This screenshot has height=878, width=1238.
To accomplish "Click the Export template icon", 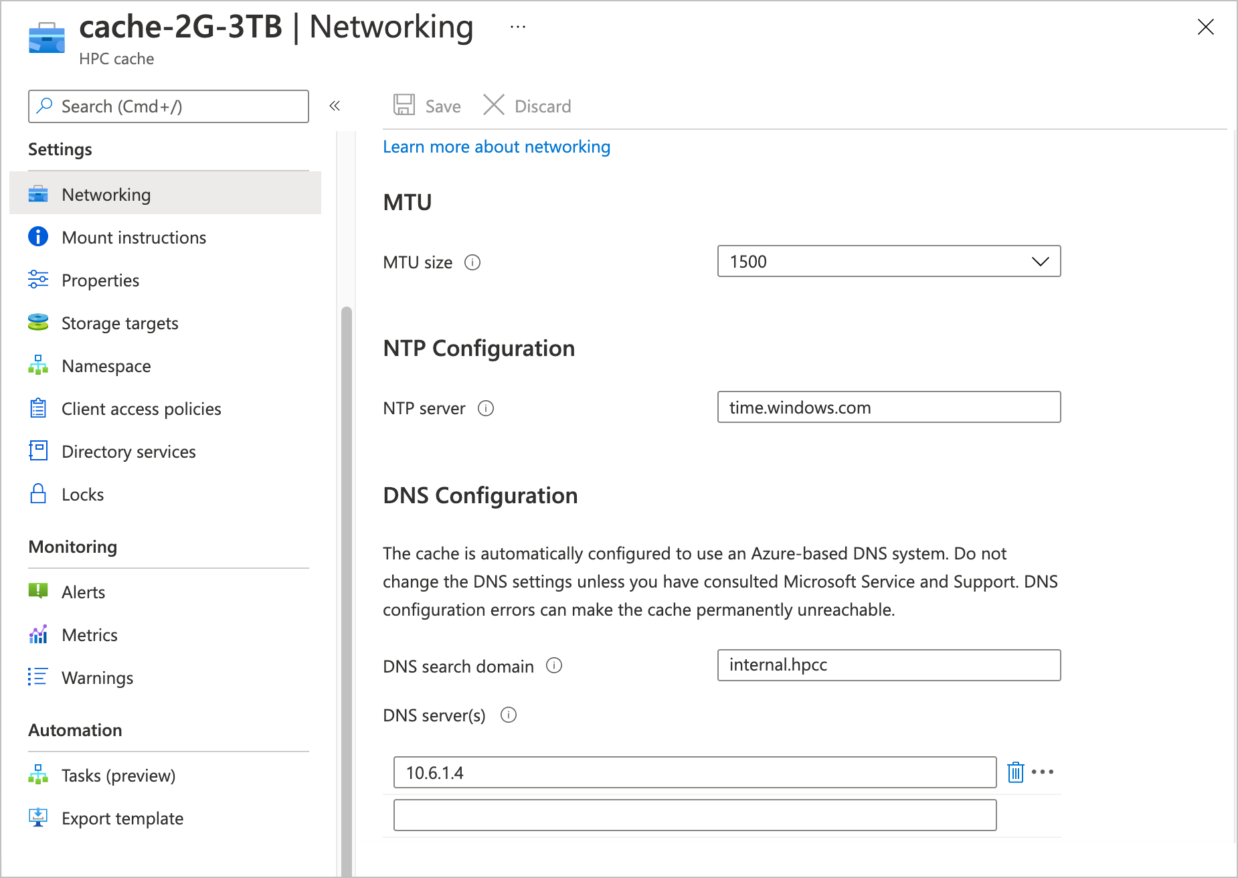I will point(38,817).
